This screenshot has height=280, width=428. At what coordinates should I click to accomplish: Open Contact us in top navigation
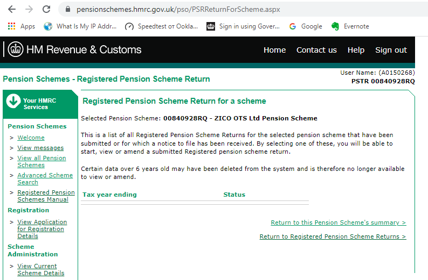(316, 50)
